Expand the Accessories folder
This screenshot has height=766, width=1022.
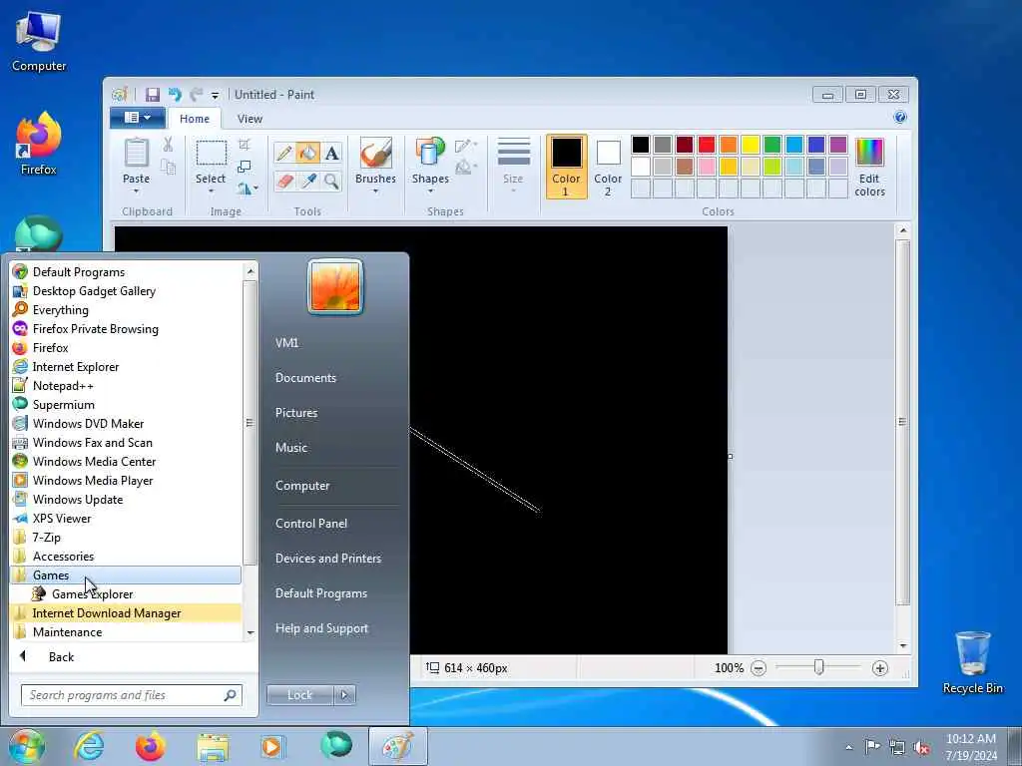point(126,557)
